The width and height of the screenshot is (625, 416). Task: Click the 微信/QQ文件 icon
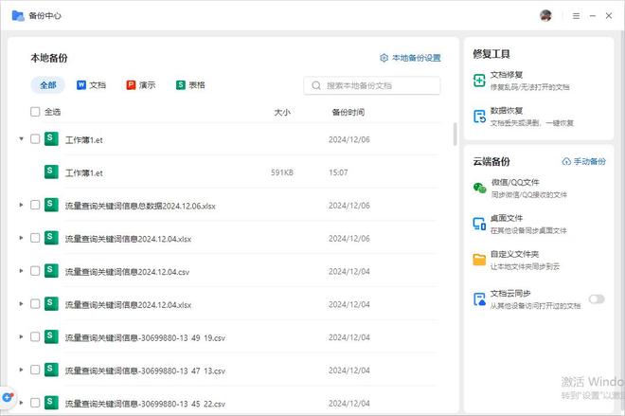coord(479,188)
